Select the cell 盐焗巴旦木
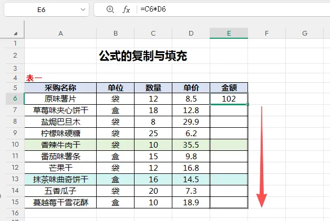The image size is (330, 221). (x=60, y=122)
